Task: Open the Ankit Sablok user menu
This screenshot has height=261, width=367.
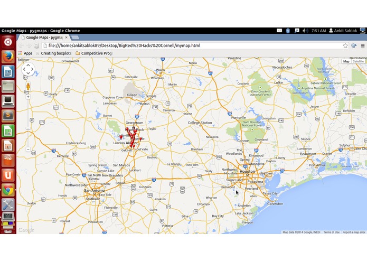Action: pyautogui.click(x=343, y=31)
